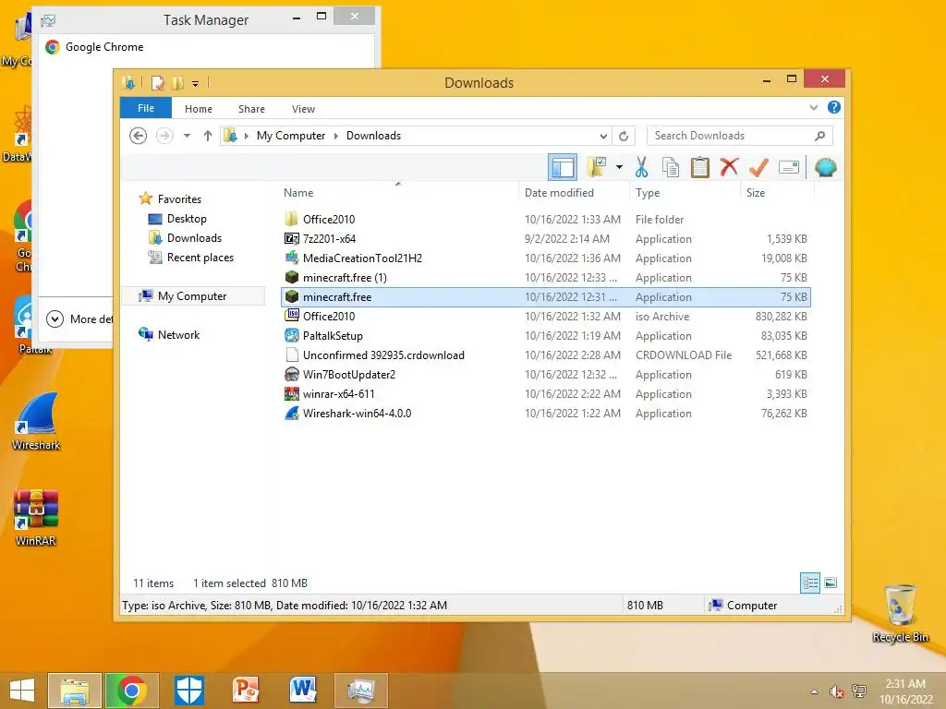
Task: Open the Share ribbon tab
Action: click(251, 109)
